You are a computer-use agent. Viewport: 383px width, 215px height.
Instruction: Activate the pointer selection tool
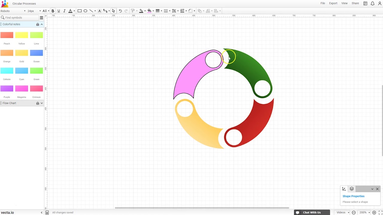coord(113,11)
